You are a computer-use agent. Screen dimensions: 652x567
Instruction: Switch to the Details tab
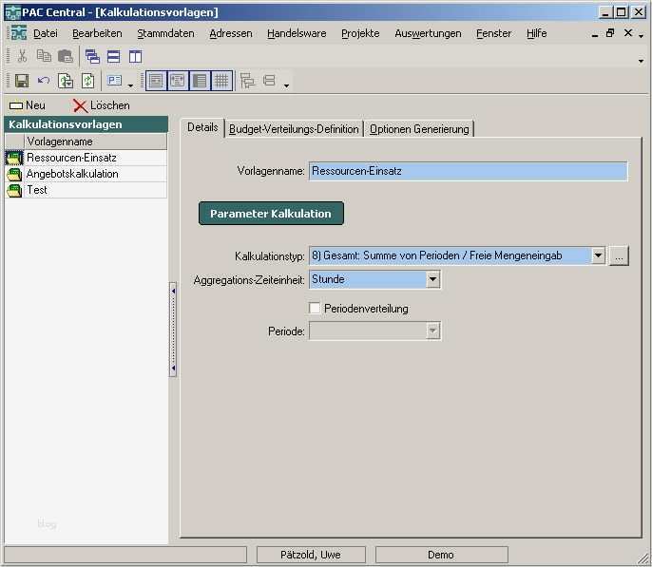click(202, 127)
